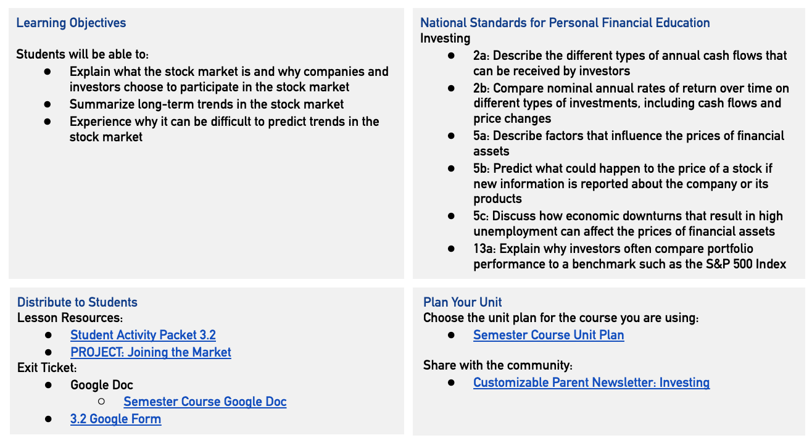Viewport: 812px width, 443px height.
Task: Click the Plan Your Unit heading
Action: (463, 302)
